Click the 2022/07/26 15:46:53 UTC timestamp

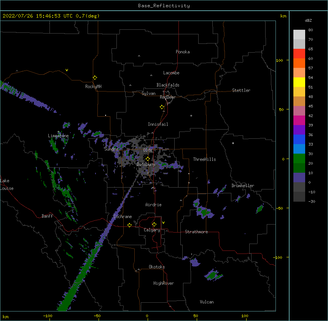[37, 16]
